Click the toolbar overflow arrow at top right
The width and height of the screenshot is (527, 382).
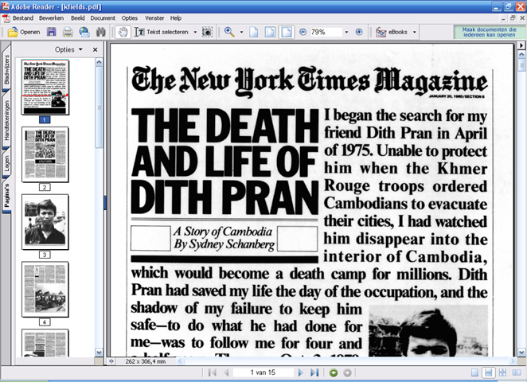click(521, 45)
